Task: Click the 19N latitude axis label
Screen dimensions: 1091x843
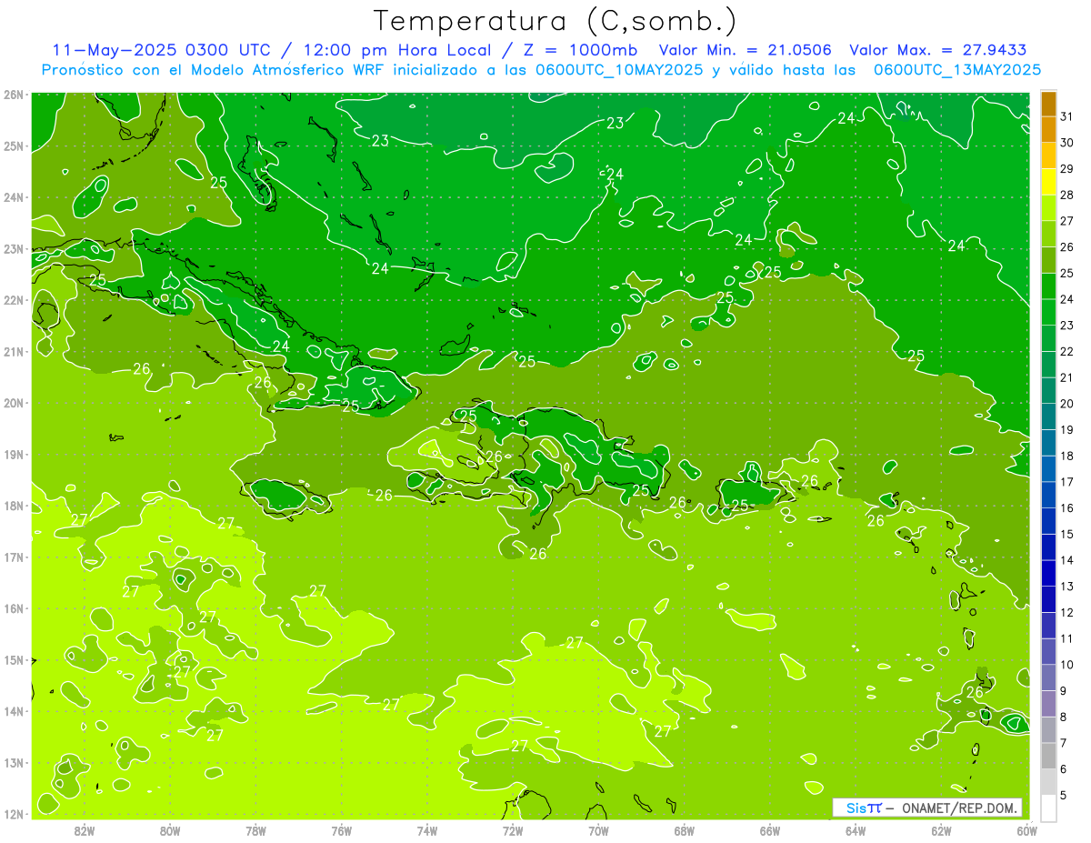Action: coord(14,454)
